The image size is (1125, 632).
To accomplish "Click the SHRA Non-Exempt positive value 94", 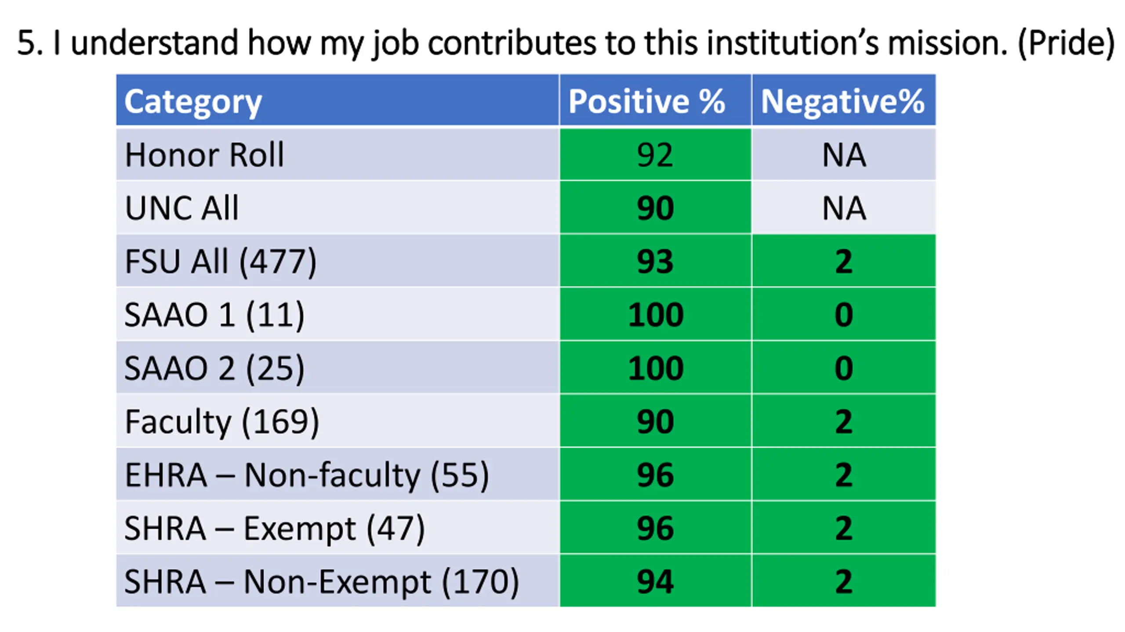I will coord(655,581).
